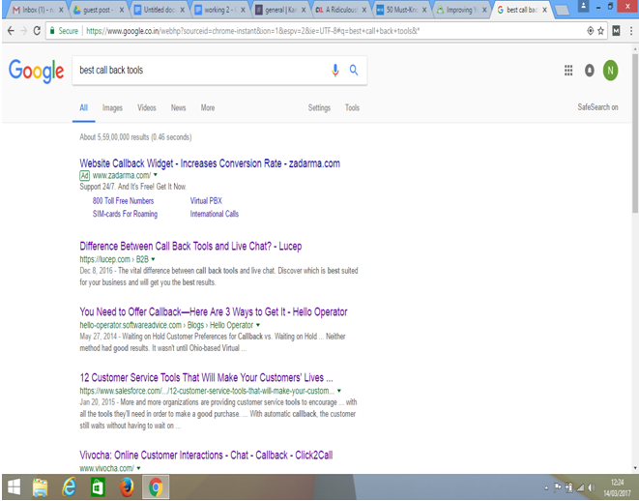The image size is (639, 501).
Task: Open SIM-cards For Roaming sitelink
Action: pyautogui.click(x=125, y=214)
